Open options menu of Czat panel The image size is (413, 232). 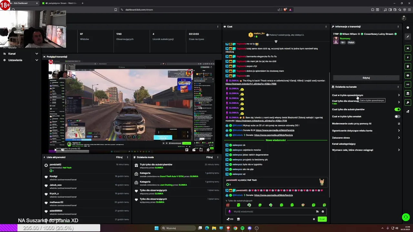tap(326, 27)
